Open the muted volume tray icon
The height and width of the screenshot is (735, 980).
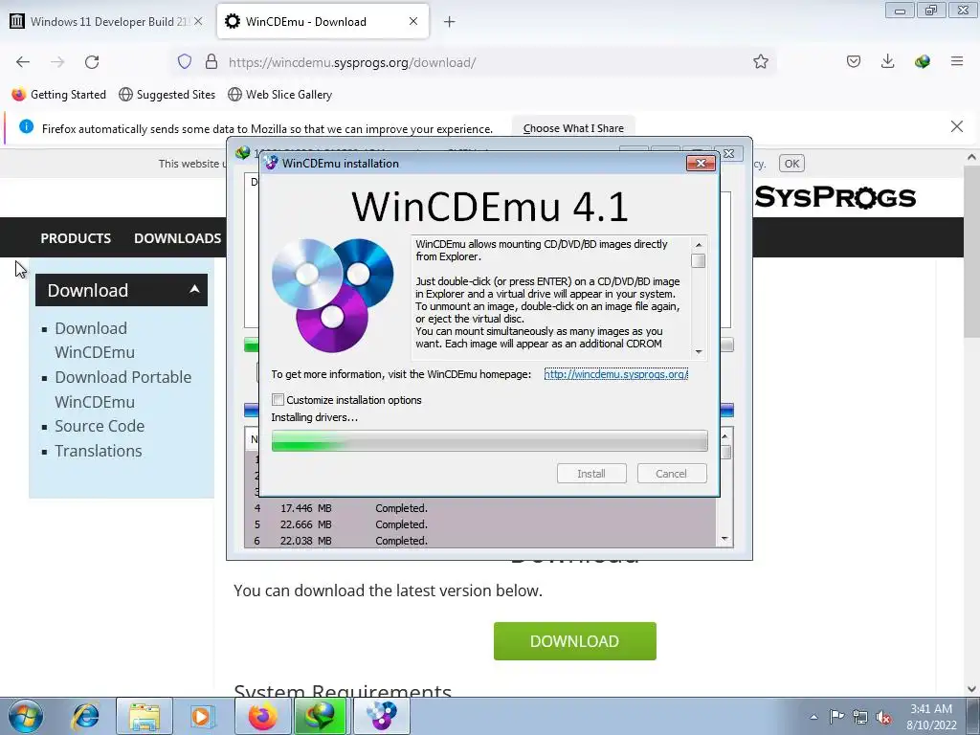coord(883,717)
